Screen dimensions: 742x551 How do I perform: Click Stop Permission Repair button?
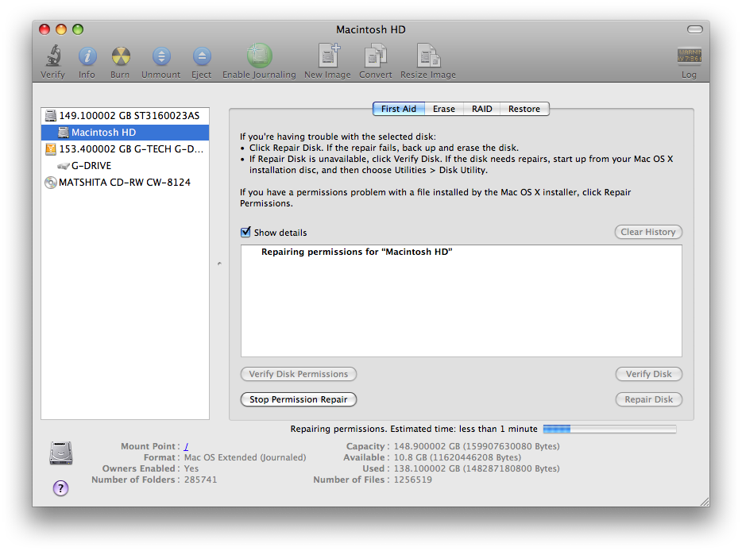click(299, 399)
